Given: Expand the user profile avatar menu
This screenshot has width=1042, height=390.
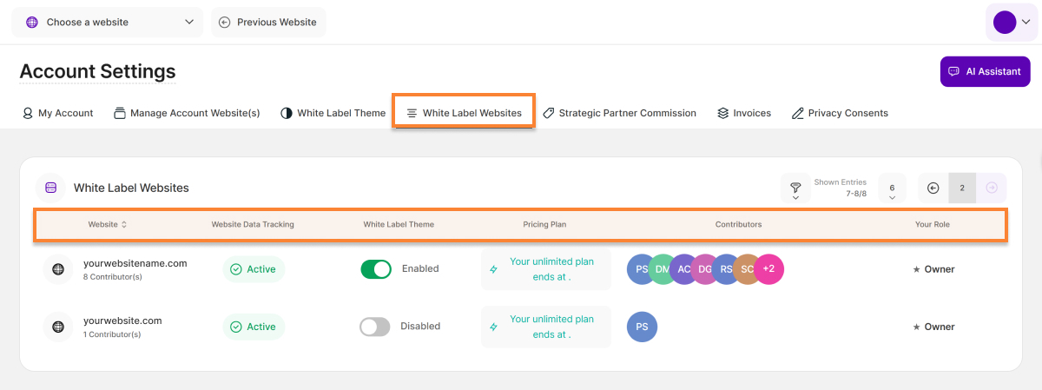Looking at the screenshot, I should click(x=1012, y=23).
